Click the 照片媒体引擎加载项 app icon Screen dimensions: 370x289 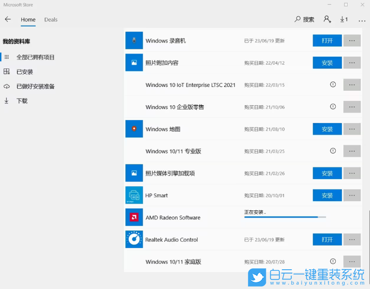(134, 173)
